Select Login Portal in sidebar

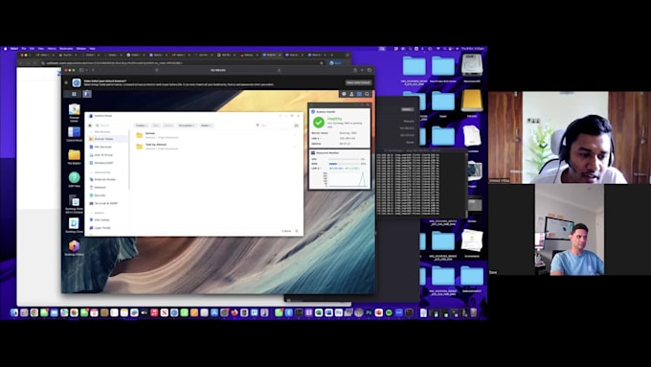tap(107, 228)
